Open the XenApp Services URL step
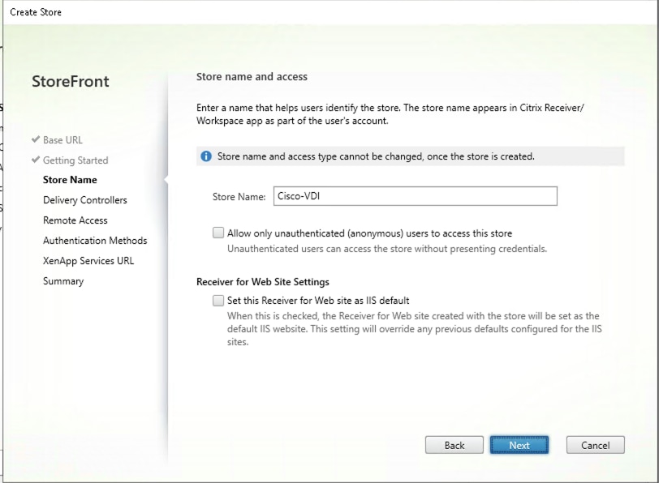Screen dimensions: 659x483 [91, 260]
